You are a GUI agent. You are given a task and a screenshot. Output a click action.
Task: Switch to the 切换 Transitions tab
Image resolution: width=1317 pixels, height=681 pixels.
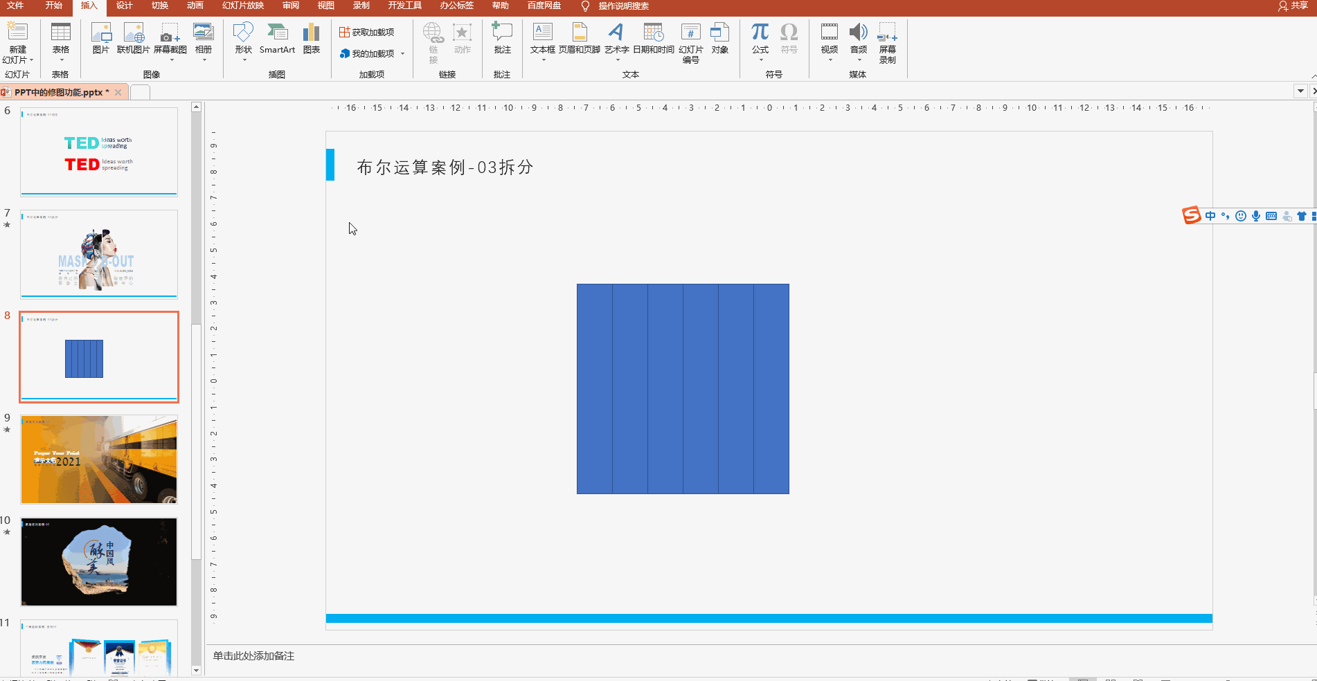click(x=160, y=6)
